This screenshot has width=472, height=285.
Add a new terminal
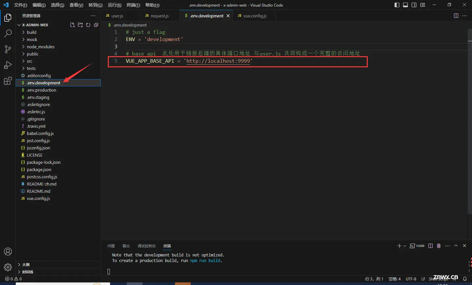pyautogui.click(x=399, y=246)
